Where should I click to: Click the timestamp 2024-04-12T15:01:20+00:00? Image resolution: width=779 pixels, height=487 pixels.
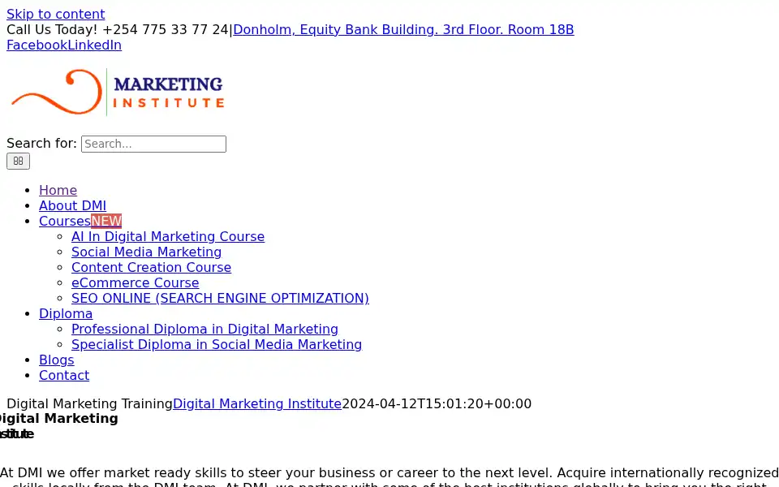437,403
